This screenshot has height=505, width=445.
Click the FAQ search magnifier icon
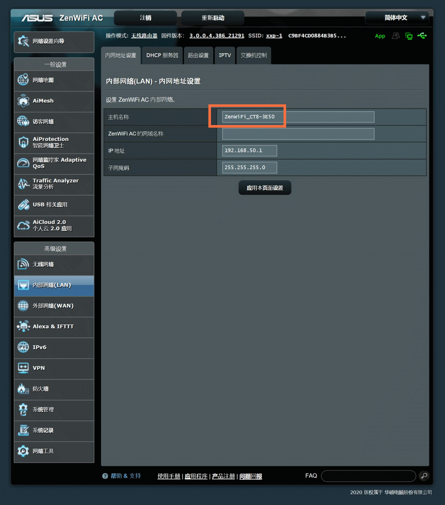(x=424, y=476)
